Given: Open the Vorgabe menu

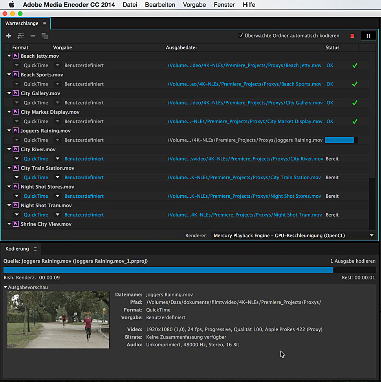Looking at the screenshot, I should 194,5.
